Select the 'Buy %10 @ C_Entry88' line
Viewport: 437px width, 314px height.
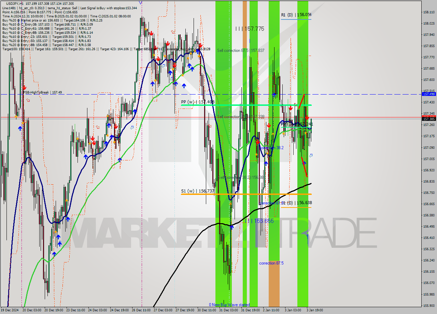[x=47, y=32]
